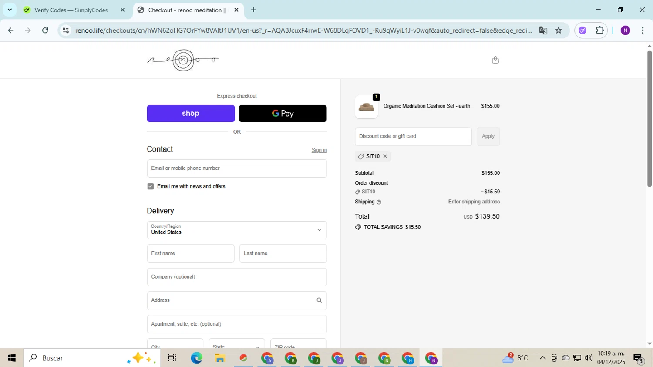Open the browser extensions puzzle icon
Viewport: 653px width, 367px height.
(x=600, y=30)
